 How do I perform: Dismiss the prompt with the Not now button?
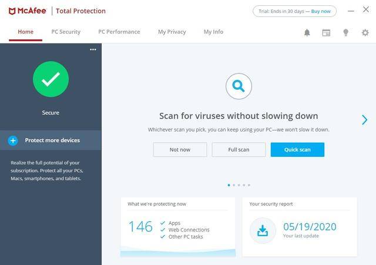[x=180, y=150]
